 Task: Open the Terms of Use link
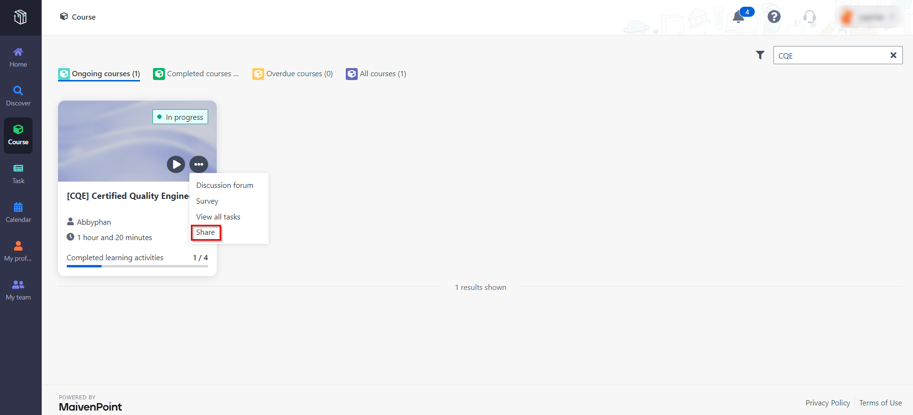coord(880,403)
